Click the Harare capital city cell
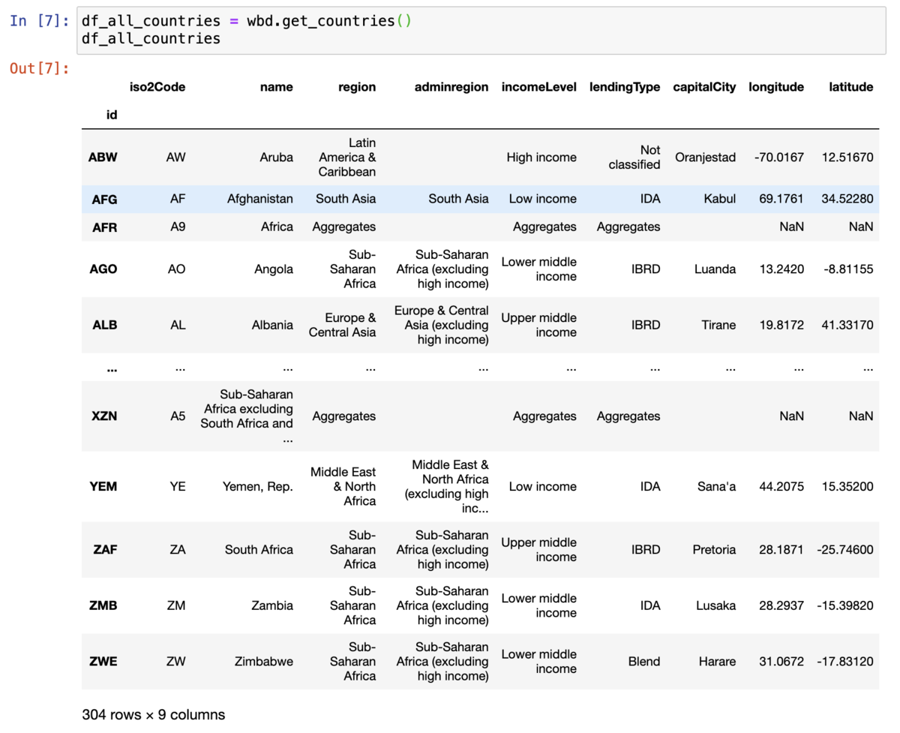Screen dimensions: 900x733 [716, 662]
